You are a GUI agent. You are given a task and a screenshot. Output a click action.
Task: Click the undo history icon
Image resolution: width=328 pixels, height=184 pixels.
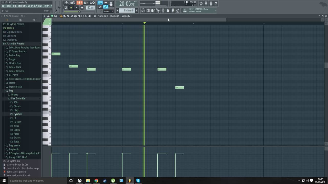[x=201, y=4]
